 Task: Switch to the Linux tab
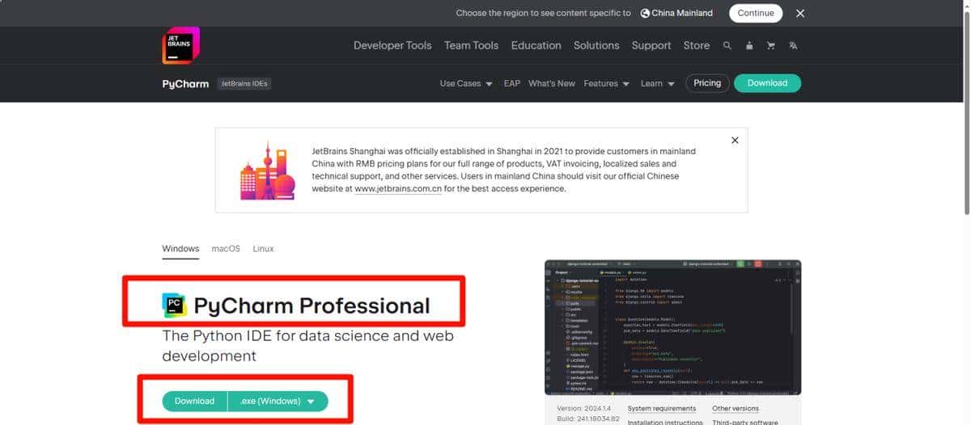point(263,249)
